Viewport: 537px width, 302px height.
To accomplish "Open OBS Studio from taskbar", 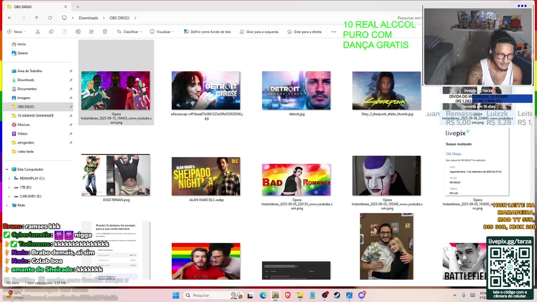I will coord(325,295).
